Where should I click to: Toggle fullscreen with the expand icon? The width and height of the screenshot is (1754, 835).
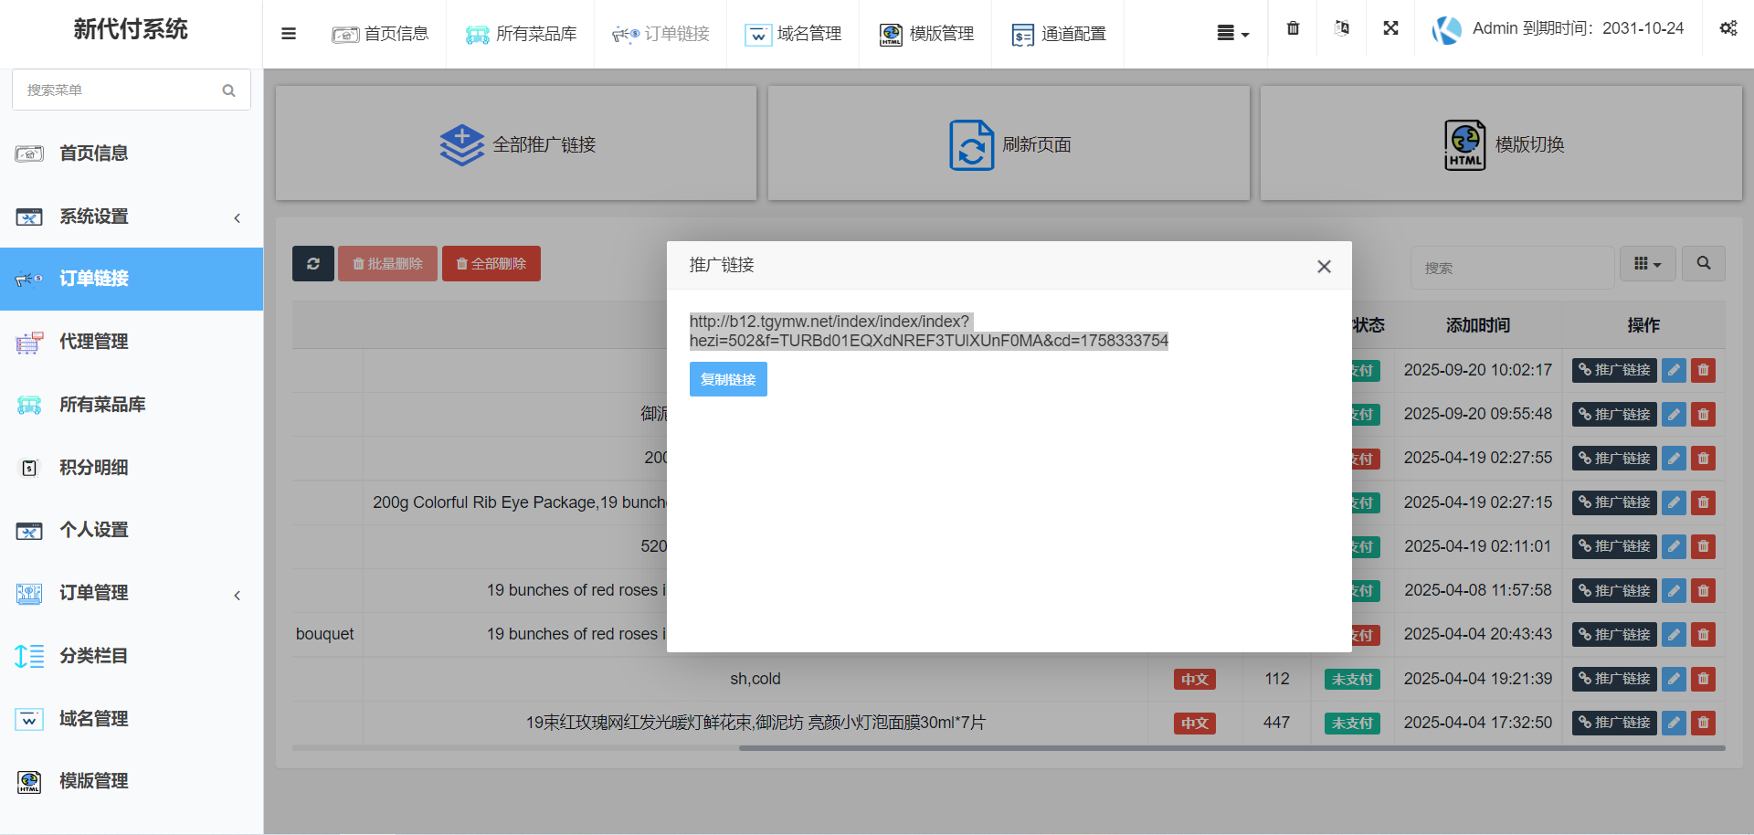[x=1390, y=28]
